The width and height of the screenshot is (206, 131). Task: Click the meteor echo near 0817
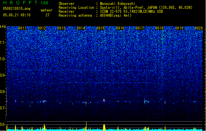(x=146, y=102)
